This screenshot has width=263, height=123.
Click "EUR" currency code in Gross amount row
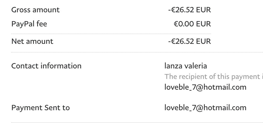click(x=204, y=10)
